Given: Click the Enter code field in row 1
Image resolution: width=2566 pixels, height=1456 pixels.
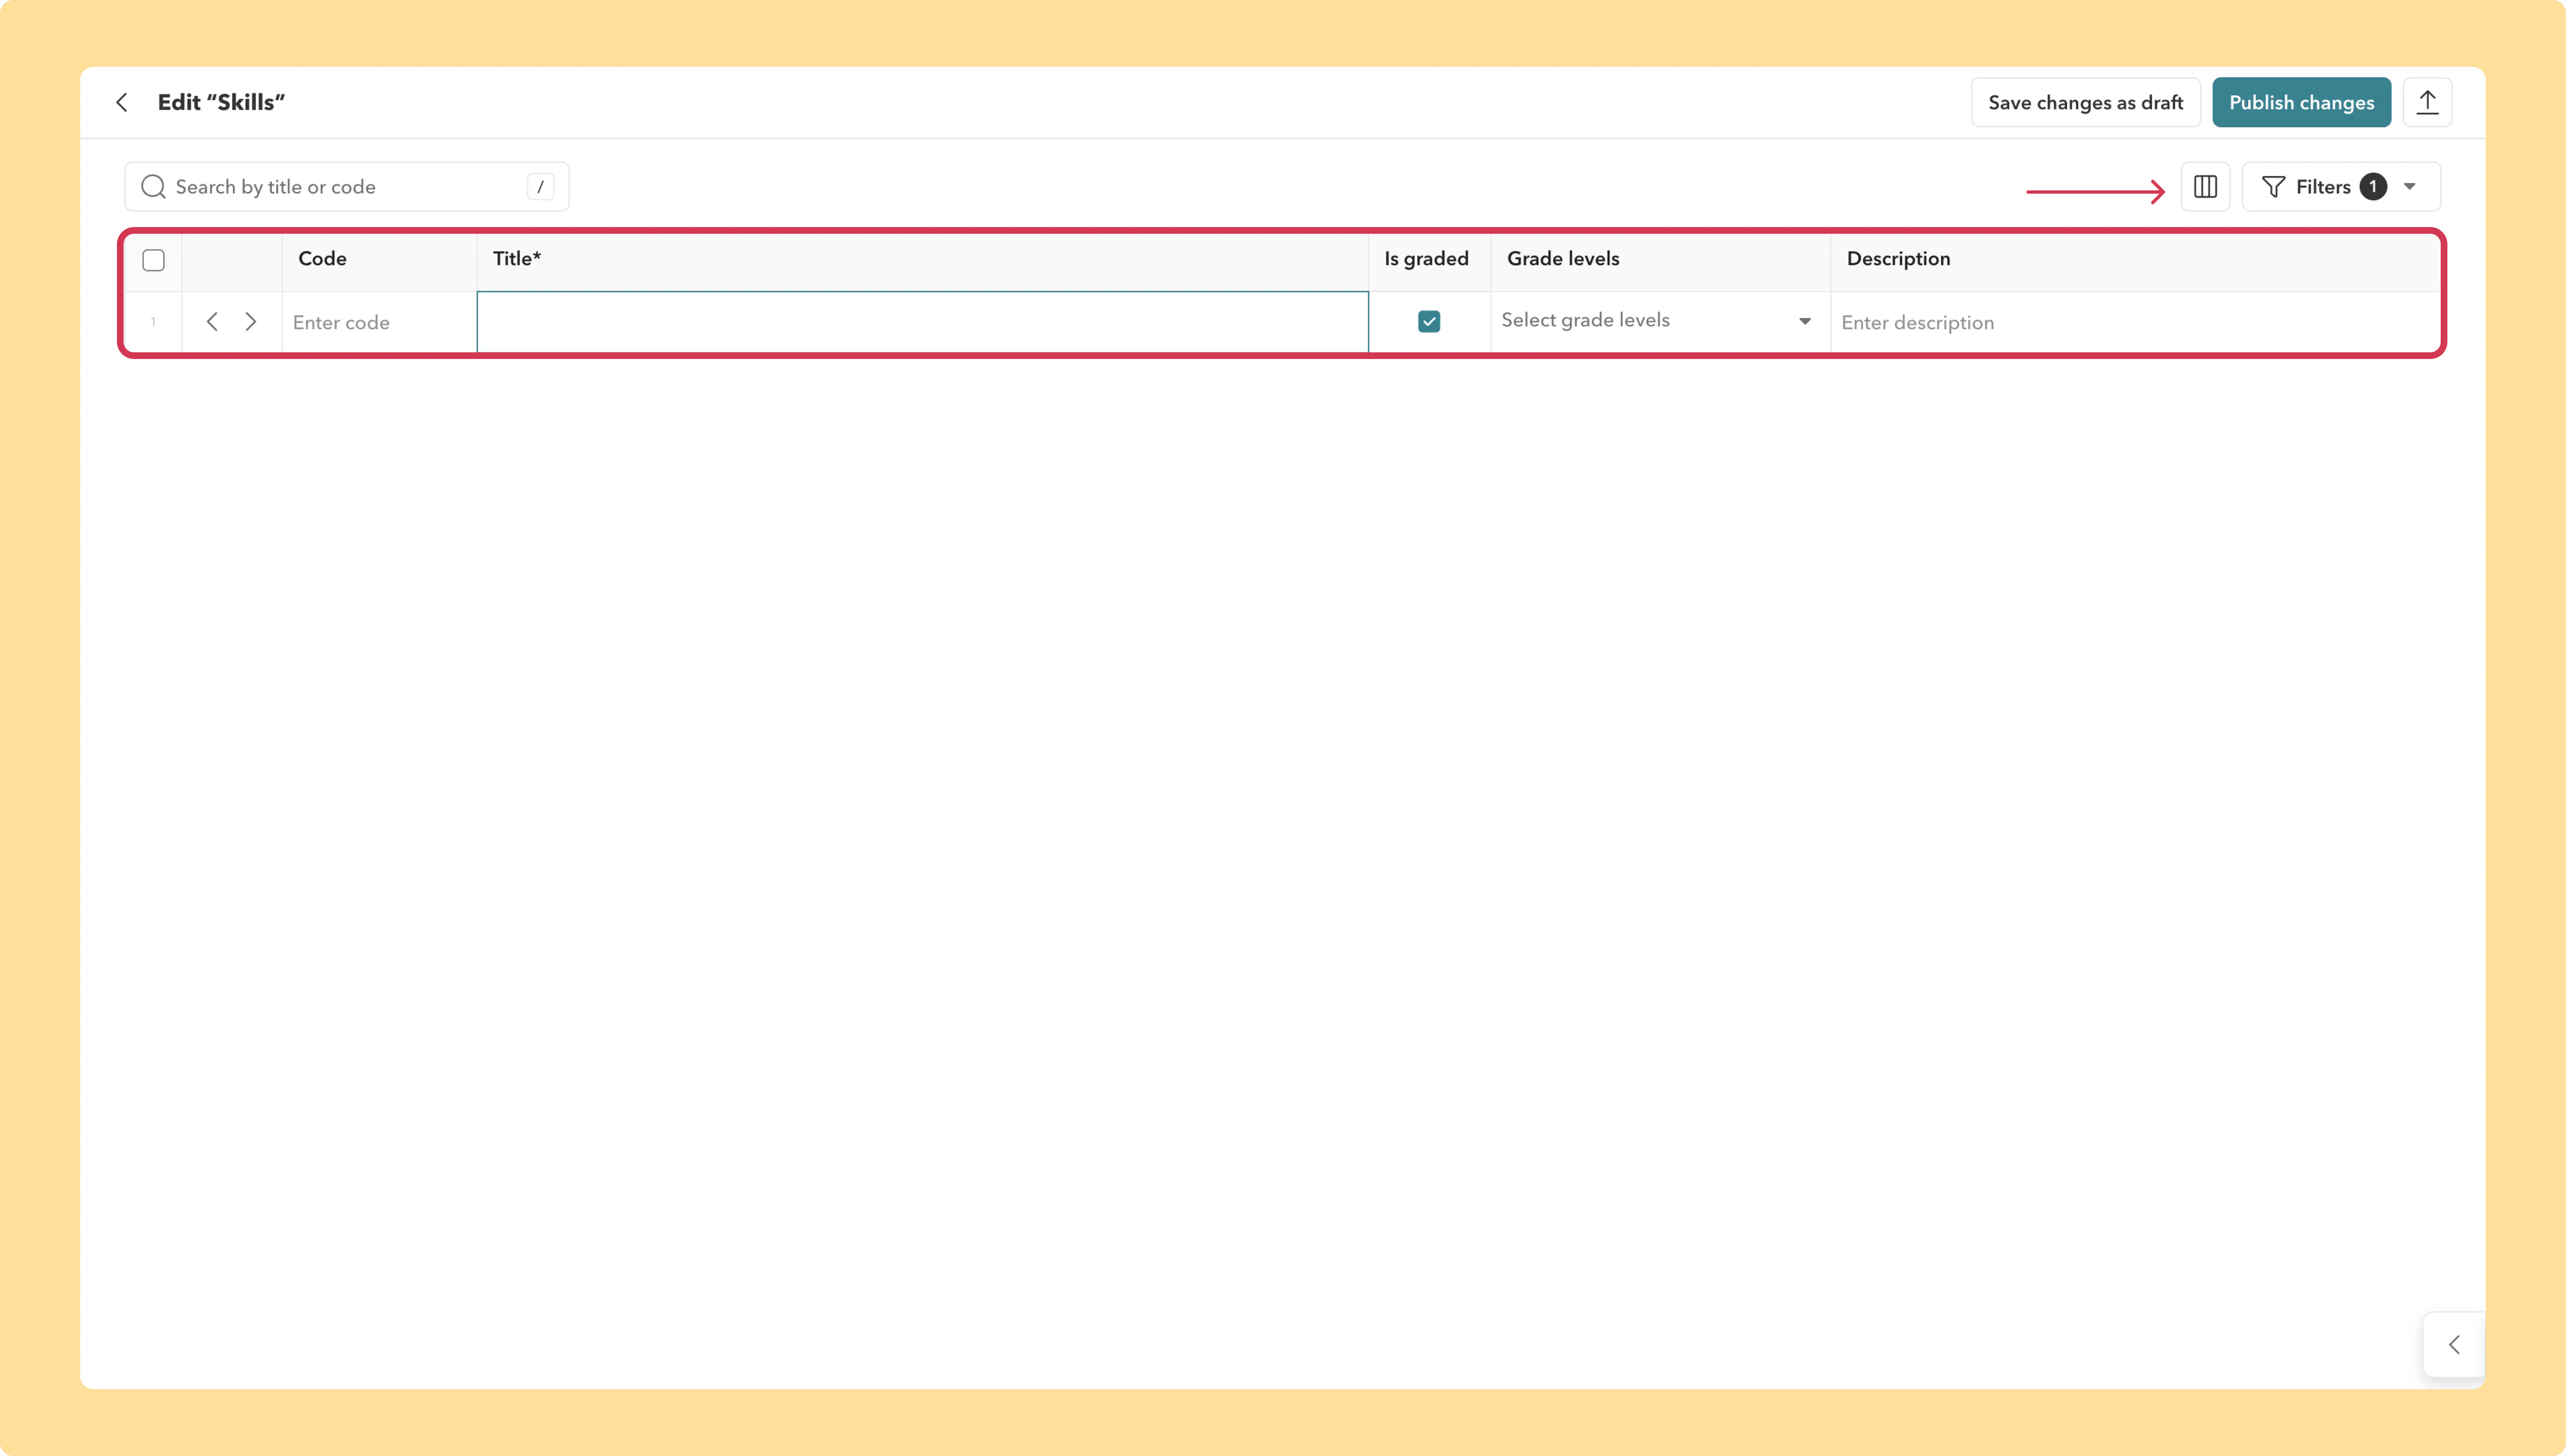Looking at the screenshot, I should [379, 322].
